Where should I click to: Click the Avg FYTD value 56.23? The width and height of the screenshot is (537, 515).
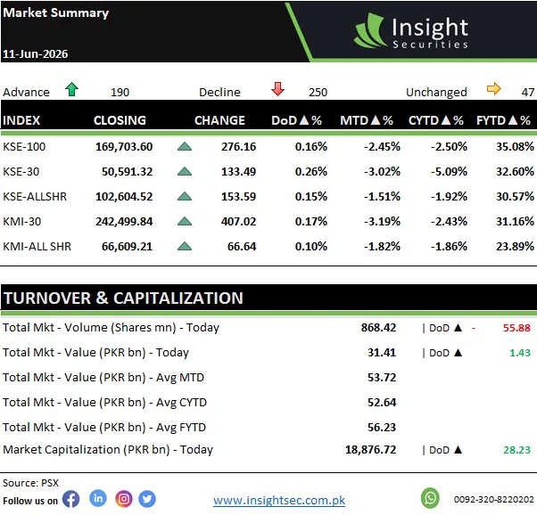coord(382,428)
